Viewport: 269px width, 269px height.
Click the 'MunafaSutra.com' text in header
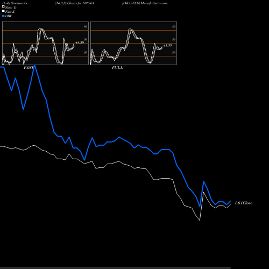154,3
